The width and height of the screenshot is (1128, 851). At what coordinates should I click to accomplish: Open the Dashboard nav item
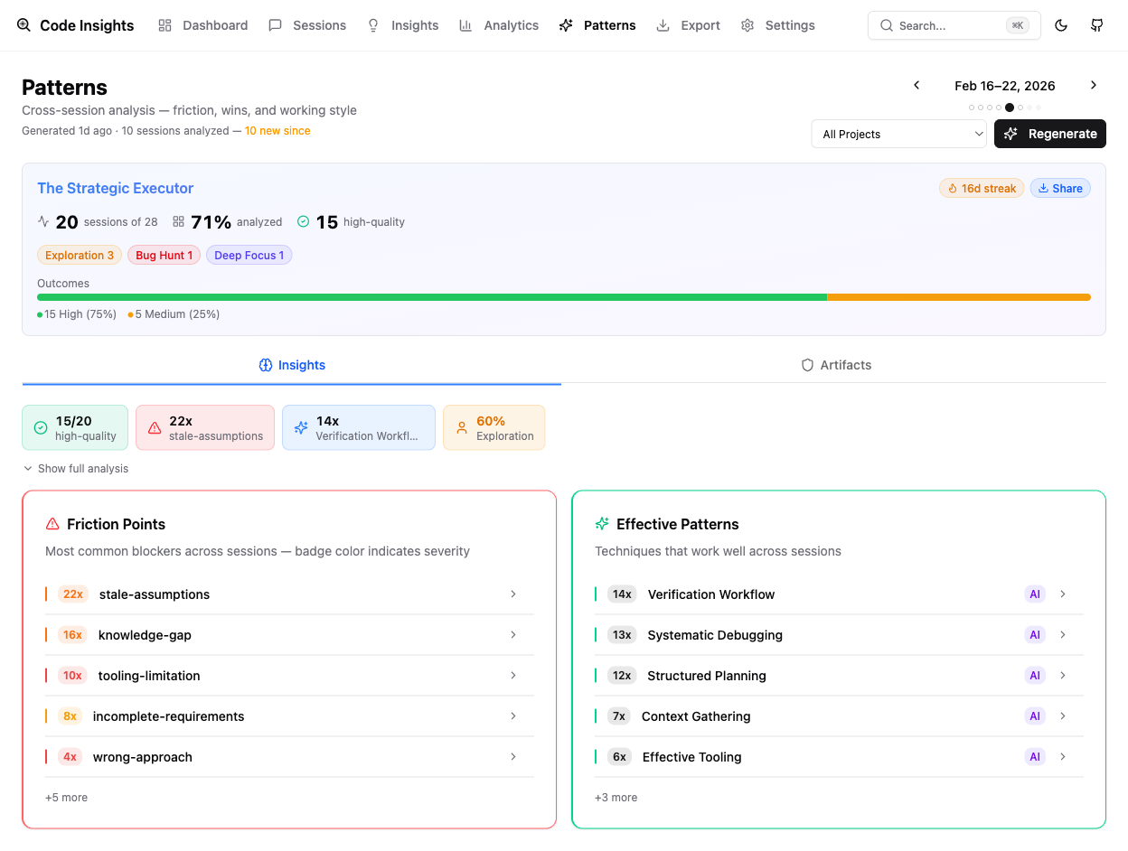(x=202, y=25)
